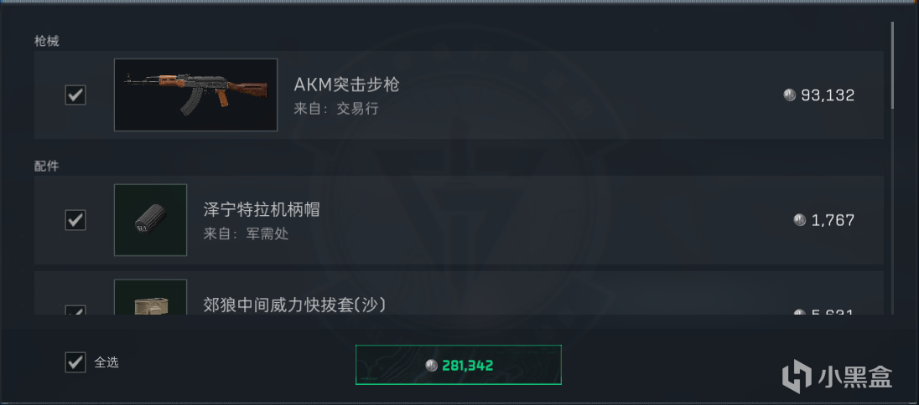Image resolution: width=919 pixels, height=405 pixels.
Task: Select the 郊狼中间威力快拔套(沙) item name
Action: (294, 305)
